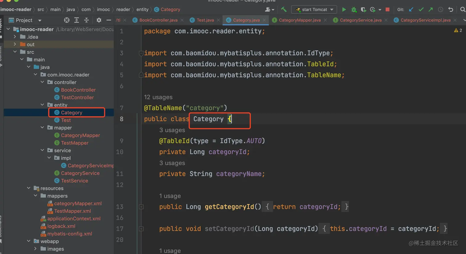Run with Coverage shield icon
Viewport: 466px width, 254px height.
(363, 10)
